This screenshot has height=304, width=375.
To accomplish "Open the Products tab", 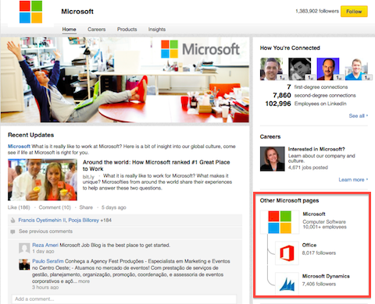I will click(127, 30).
